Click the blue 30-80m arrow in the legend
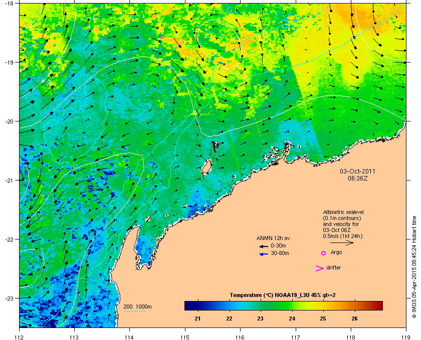This screenshot has height=340, width=421. tap(264, 254)
